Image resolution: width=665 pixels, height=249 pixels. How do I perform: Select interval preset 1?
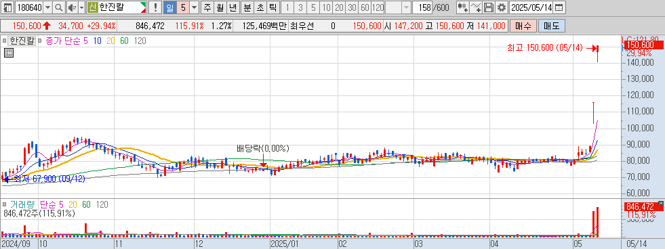point(287,7)
